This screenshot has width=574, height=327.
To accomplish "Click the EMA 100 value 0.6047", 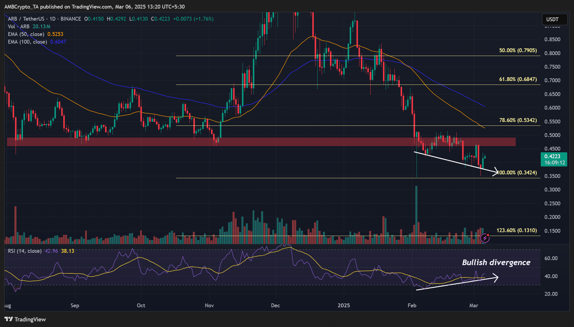I will [x=58, y=42].
